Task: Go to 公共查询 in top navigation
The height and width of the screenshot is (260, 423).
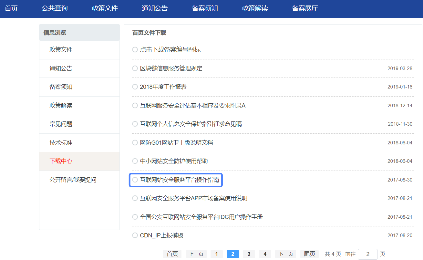Action: click(x=55, y=8)
